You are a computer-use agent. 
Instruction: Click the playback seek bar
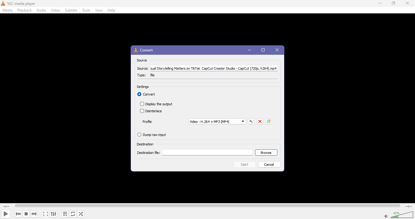coord(207,206)
